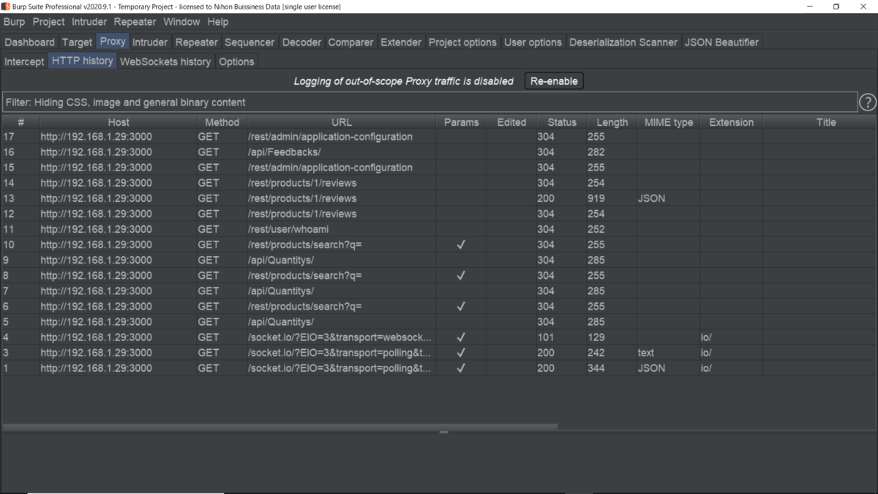Viewport: 878px width, 494px height.
Task: Switch to the Dashboard tab
Action: (x=29, y=42)
